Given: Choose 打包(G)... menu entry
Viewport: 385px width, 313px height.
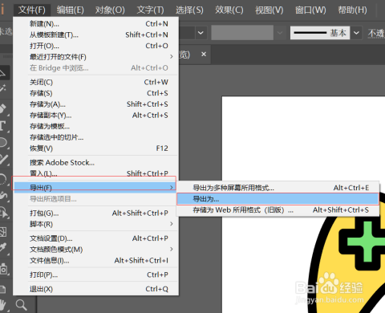Looking at the screenshot, I should pos(95,213).
